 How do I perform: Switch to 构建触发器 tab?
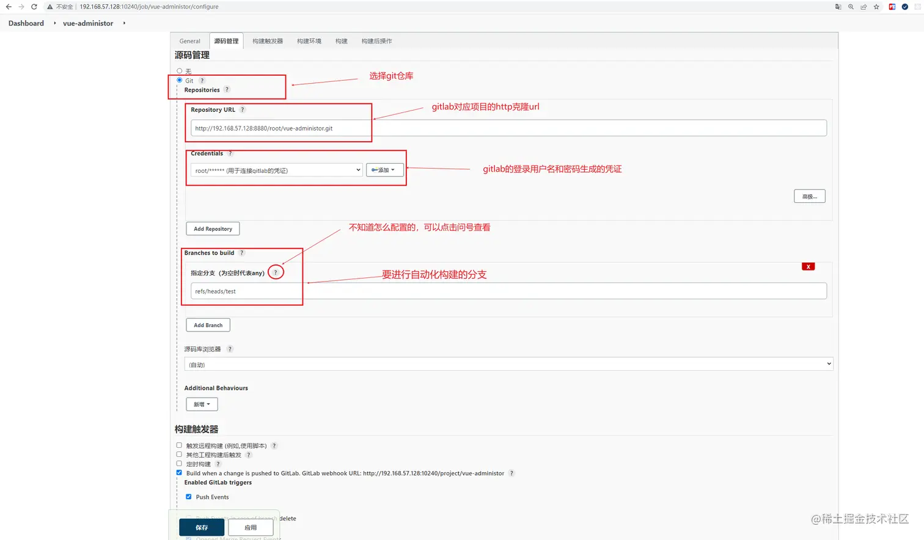coord(268,41)
